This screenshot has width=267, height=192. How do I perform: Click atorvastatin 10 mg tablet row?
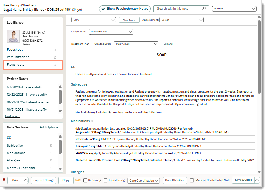coord(165,139)
